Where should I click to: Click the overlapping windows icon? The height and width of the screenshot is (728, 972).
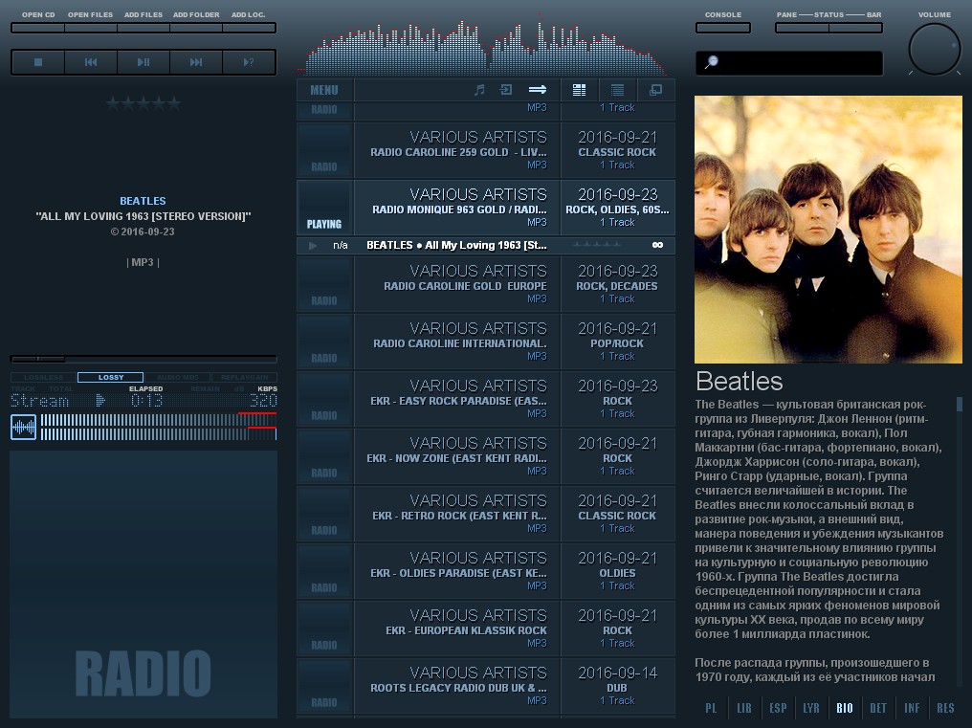click(x=655, y=90)
